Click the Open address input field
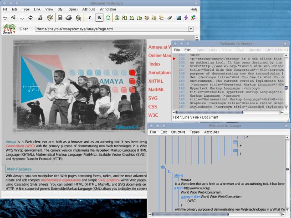Screen dimensions: 291x218 point(112,29)
